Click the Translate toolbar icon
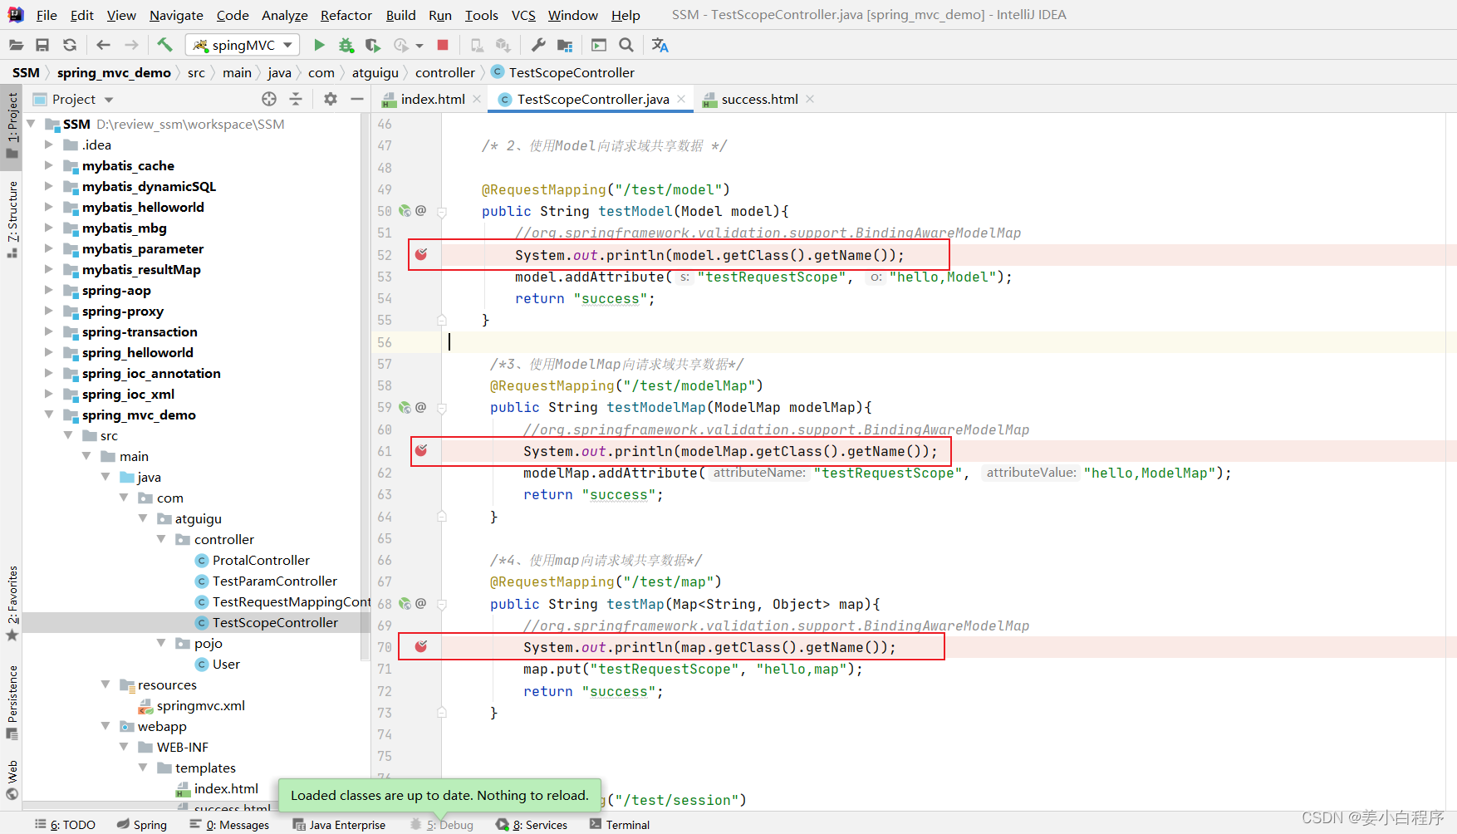The image size is (1457, 834). tap(660, 45)
